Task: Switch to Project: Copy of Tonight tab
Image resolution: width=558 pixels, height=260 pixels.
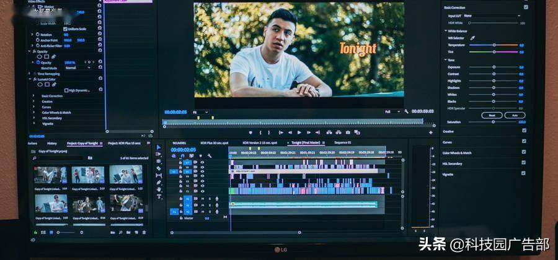Action: (82, 143)
